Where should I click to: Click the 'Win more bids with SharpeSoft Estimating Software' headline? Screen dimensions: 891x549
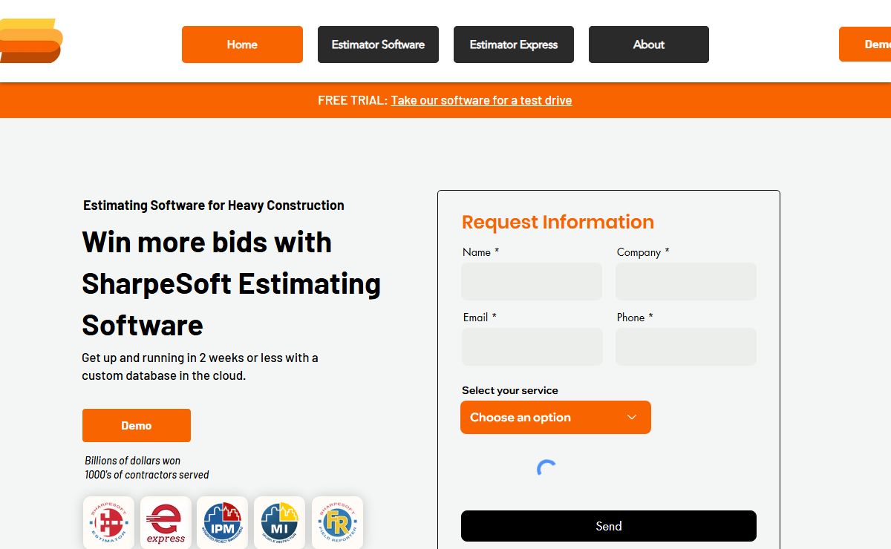pyautogui.click(x=231, y=283)
